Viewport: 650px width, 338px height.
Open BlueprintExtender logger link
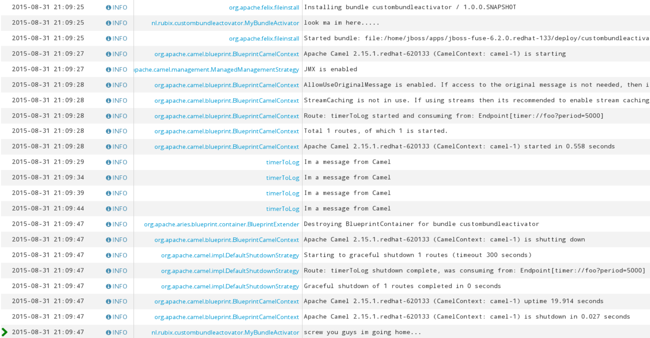[221, 224]
